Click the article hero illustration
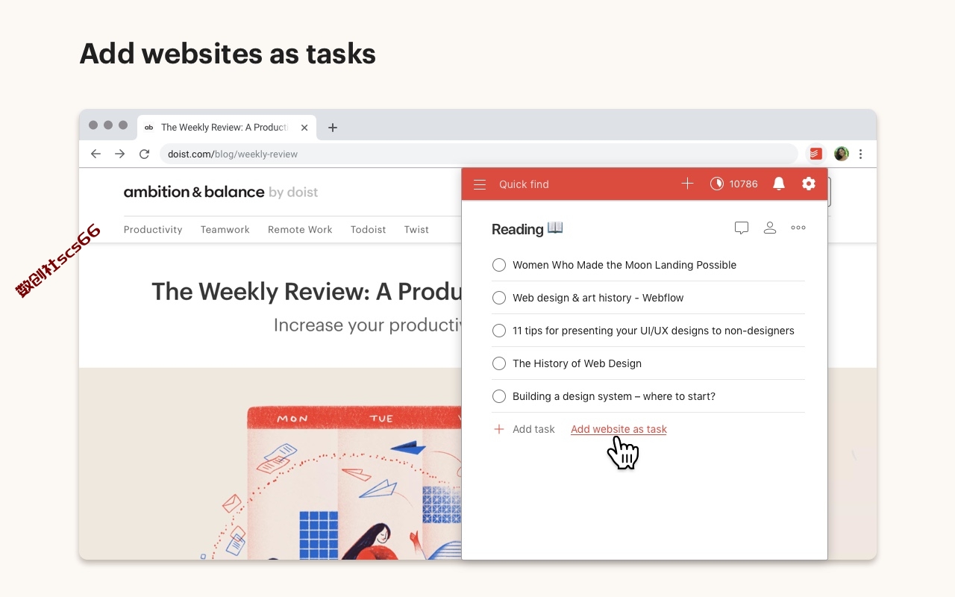Viewport: 955px width, 597px height. (x=270, y=463)
